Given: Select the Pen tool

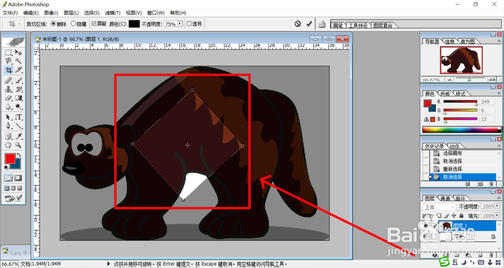Looking at the screenshot, I should (9, 126).
